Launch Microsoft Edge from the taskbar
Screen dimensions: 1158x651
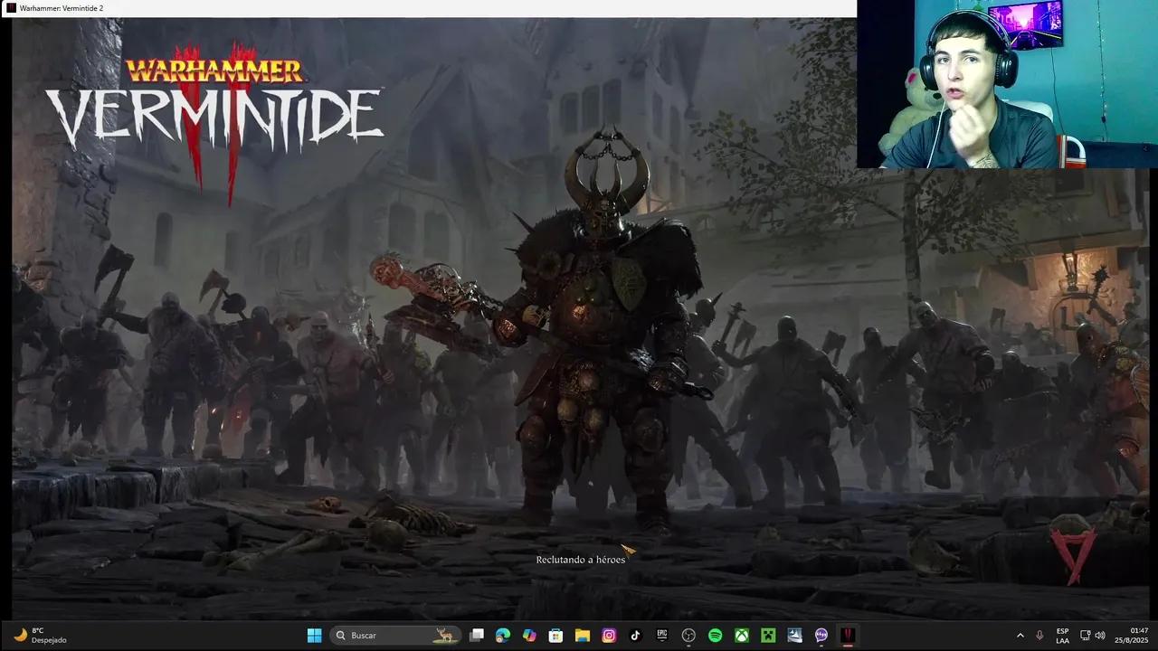click(x=503, y=636)
